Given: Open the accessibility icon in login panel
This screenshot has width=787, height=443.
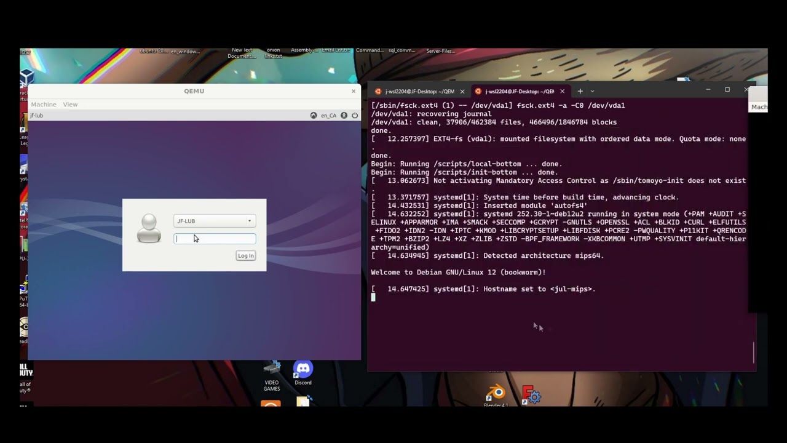Looking at the screenshot, I should pyautogui.click(x=344, y=116).
